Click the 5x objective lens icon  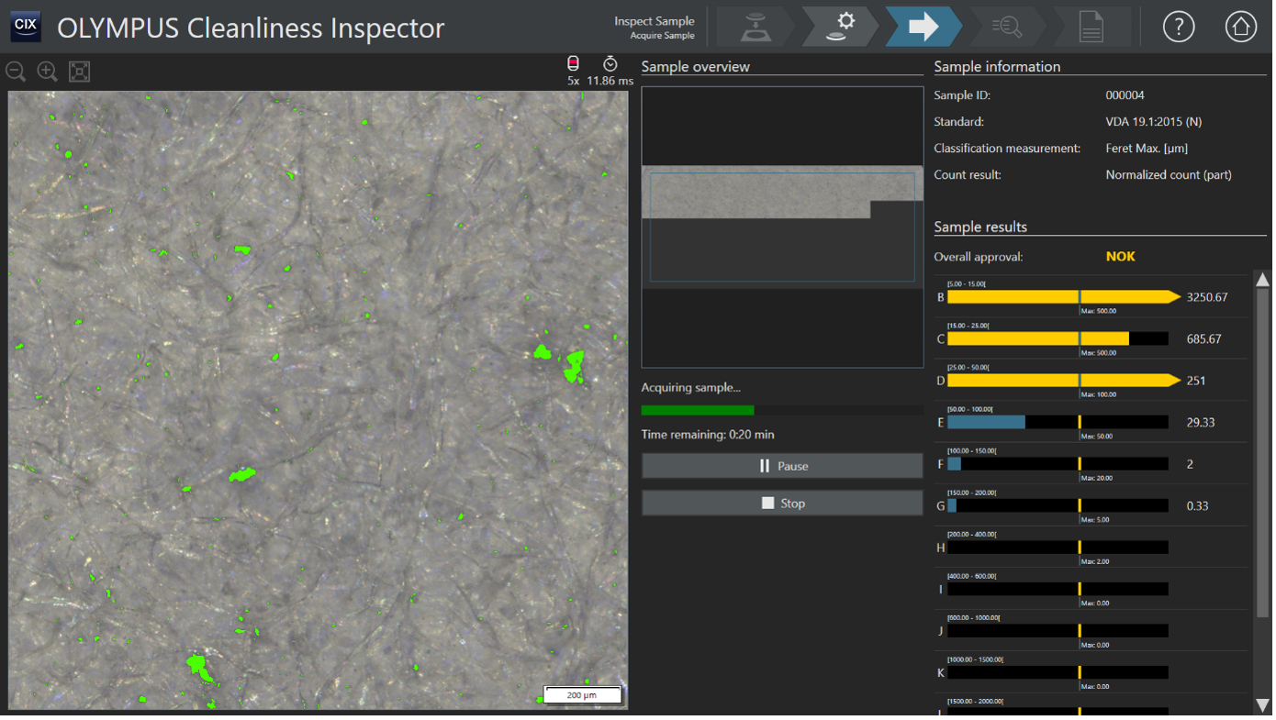573,64
